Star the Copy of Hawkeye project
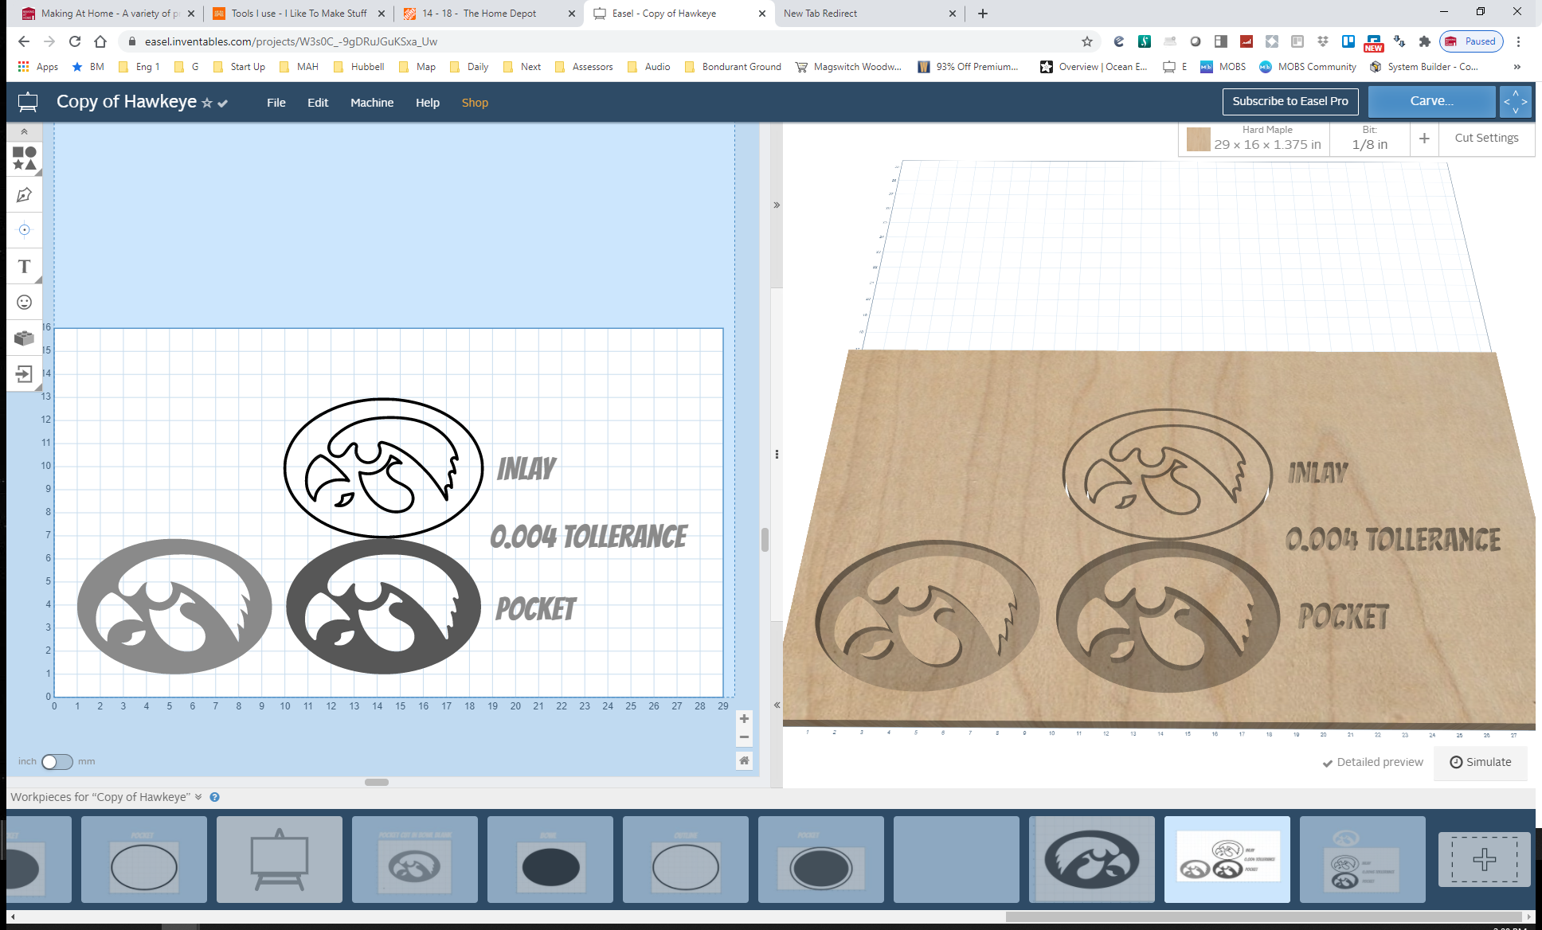This screenshot has height=930, width=1542. point(207,103)
